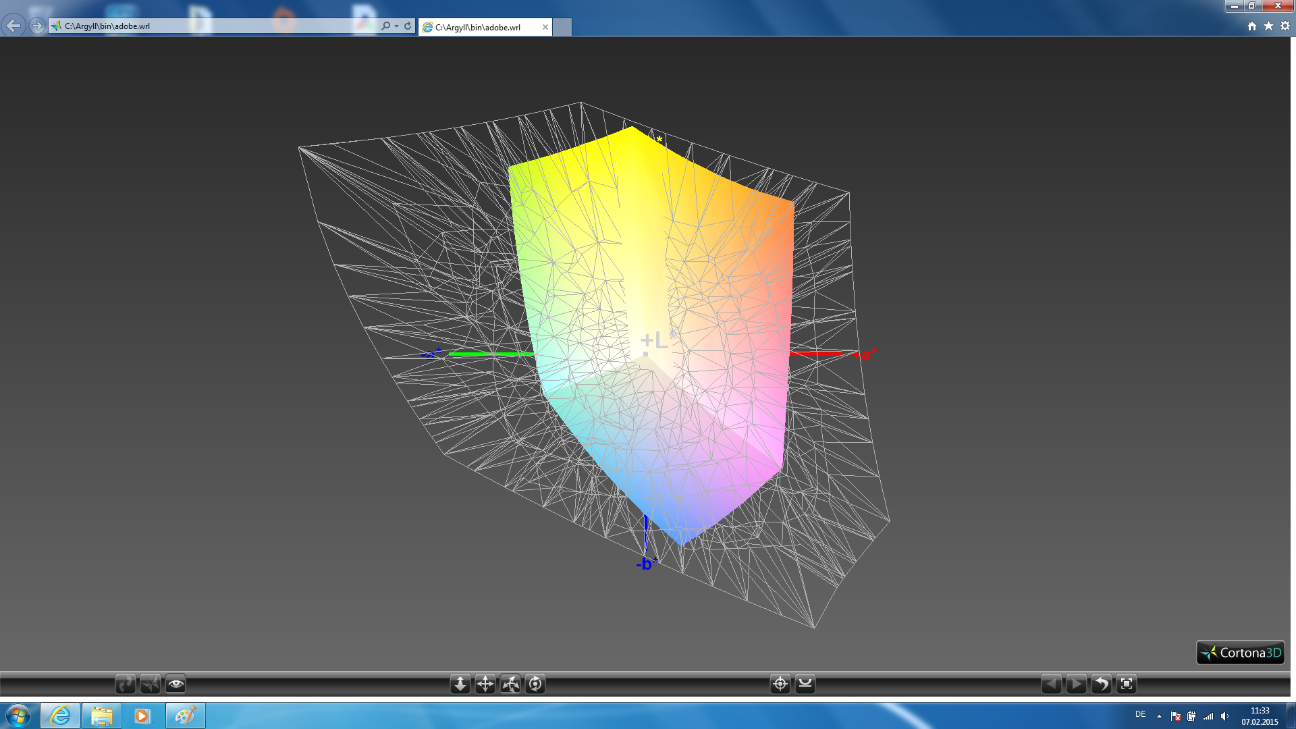Show hidden system tray icons
This screenshot has height=729, width=1296.
coord(1159,716)
